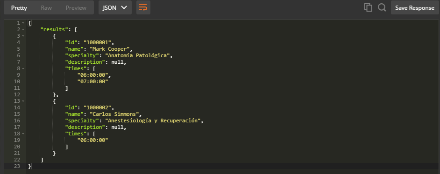Open search in response magnifier icon
The width and height of the screenshot is (440, 174).
pyautogui.click(x=382, y=7)
